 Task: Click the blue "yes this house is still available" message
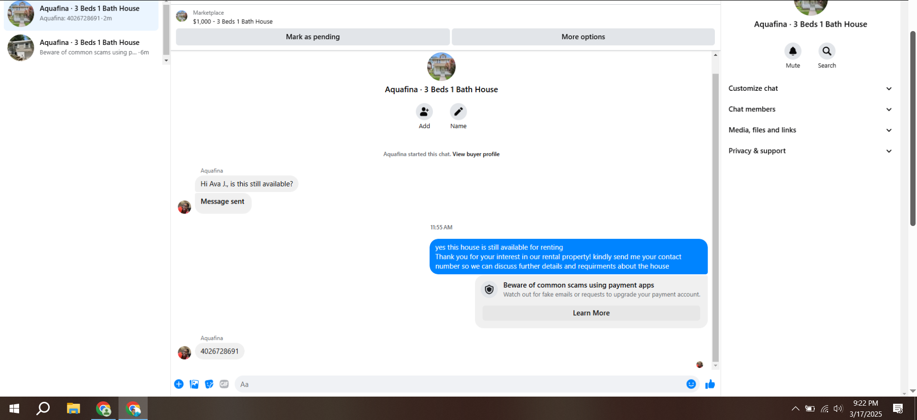pos(568,257)
